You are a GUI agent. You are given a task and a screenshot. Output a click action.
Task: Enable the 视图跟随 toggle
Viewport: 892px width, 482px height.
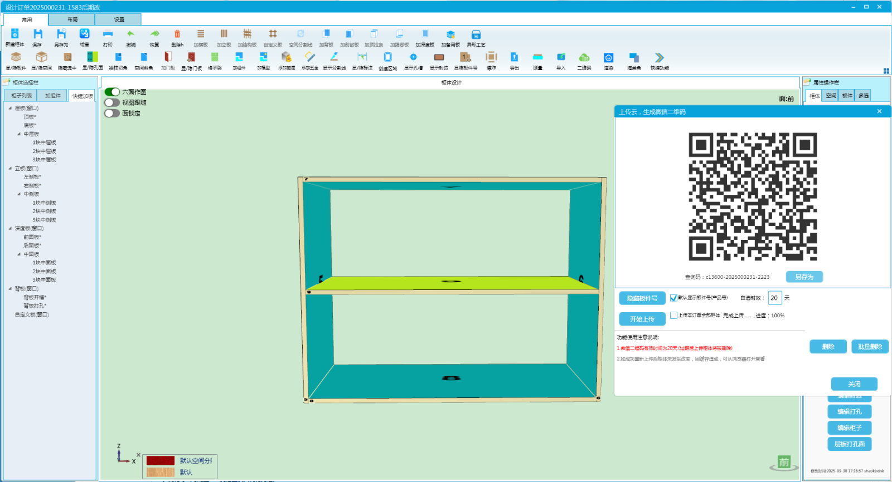point(112,102)
